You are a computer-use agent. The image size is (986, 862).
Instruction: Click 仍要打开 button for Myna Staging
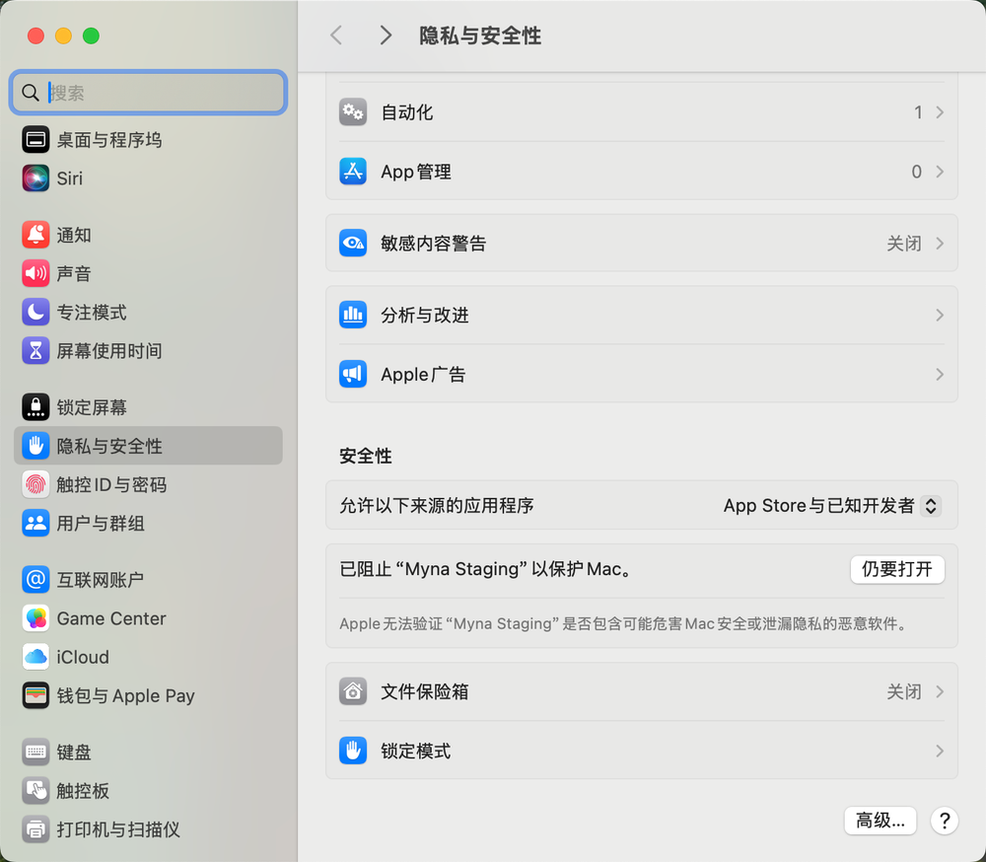897,569
